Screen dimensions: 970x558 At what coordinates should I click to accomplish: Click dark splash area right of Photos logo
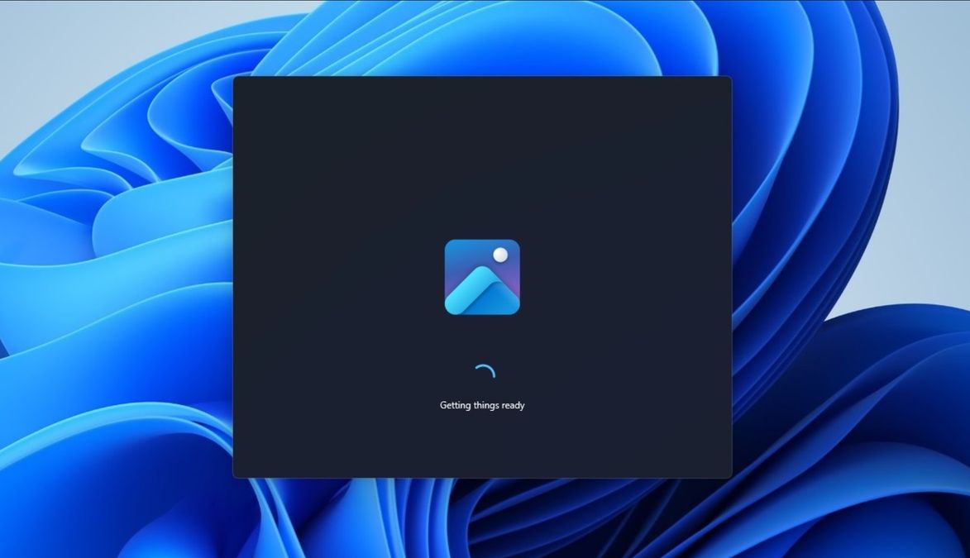625,277
